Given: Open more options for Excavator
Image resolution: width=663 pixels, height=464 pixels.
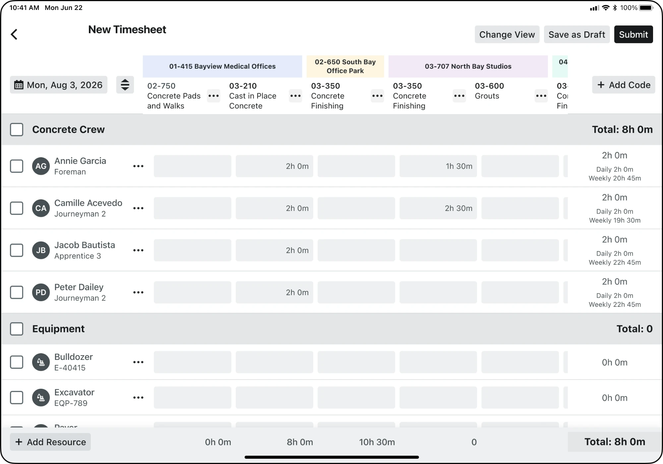Looking at the screenshot, I should tap(138, 398).
